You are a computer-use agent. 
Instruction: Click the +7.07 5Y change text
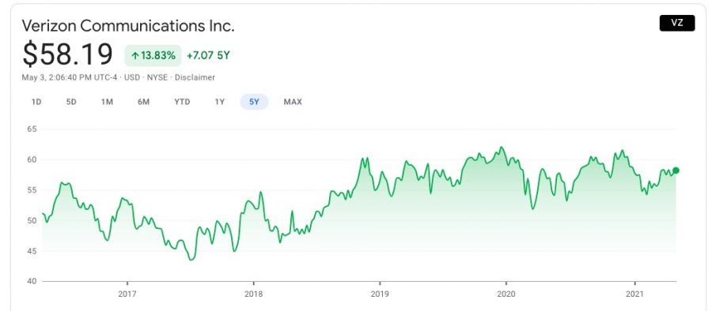[208, 56]
